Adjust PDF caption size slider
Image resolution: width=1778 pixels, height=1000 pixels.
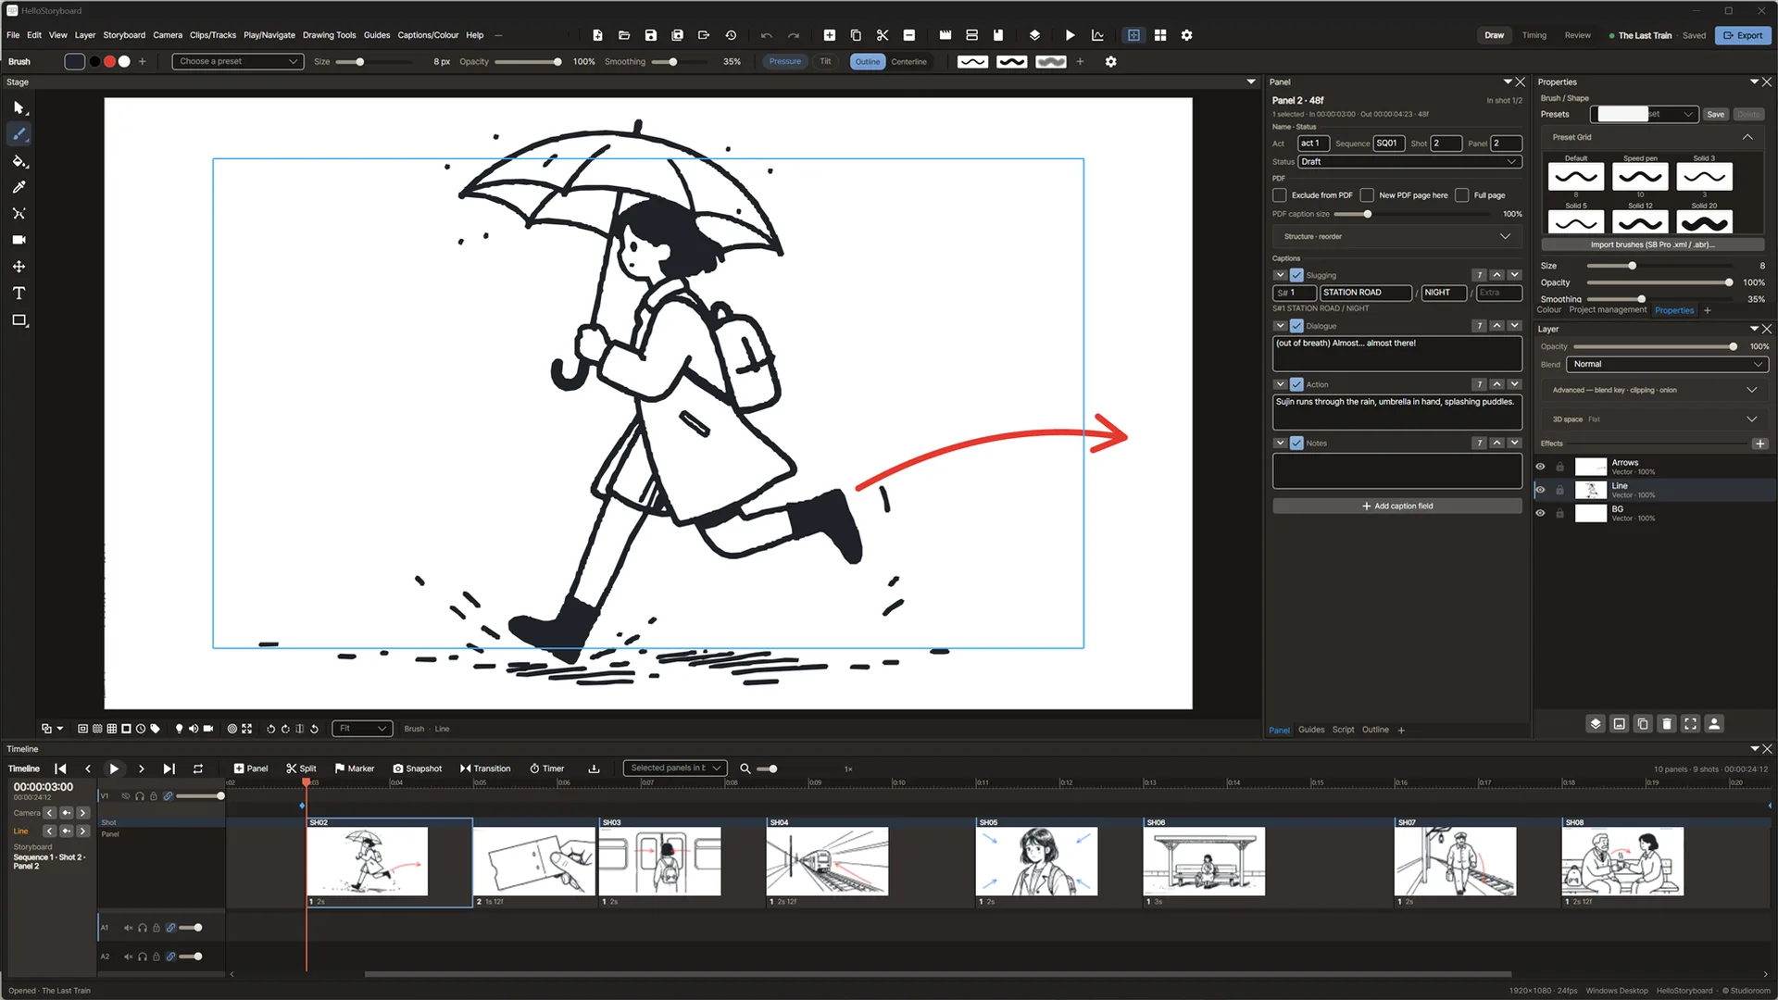[x=1413, y=214]
